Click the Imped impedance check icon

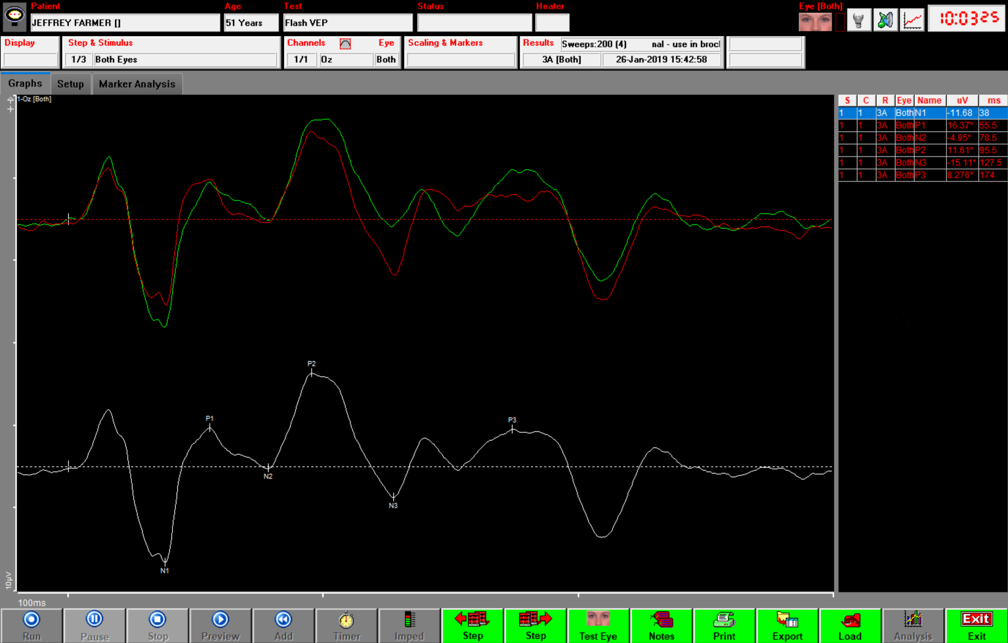tap(409, 623)
